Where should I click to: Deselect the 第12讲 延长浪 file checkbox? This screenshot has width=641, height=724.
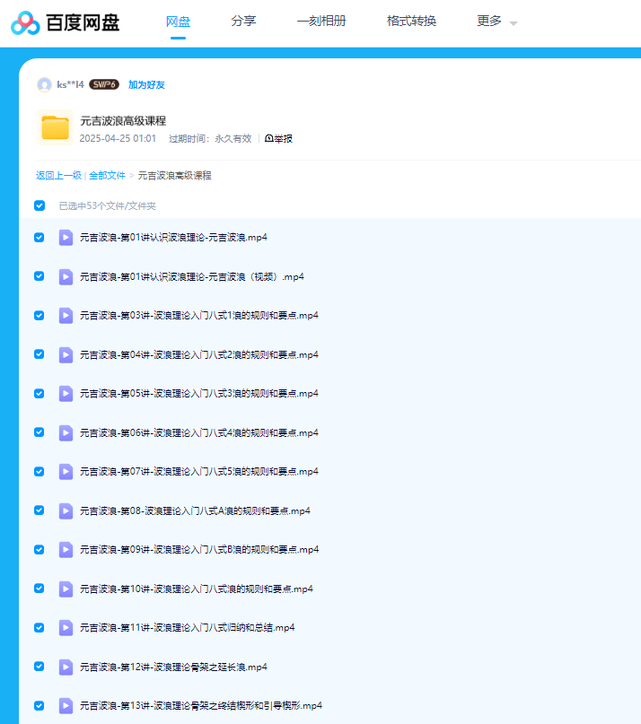click(x=40, y=667)
